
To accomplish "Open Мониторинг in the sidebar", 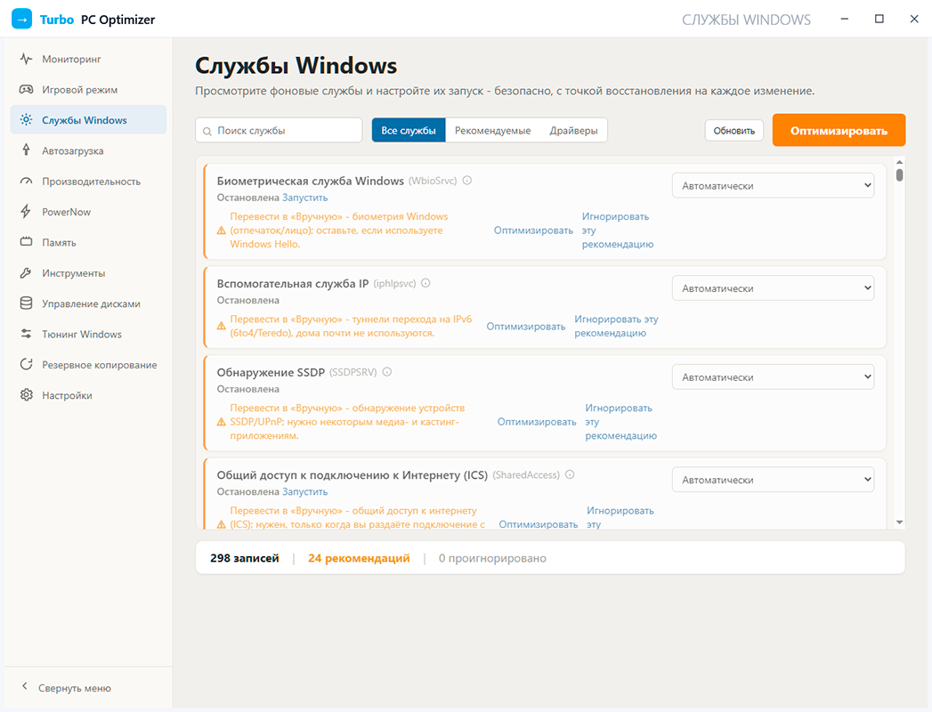I will (x=88, y=59).
